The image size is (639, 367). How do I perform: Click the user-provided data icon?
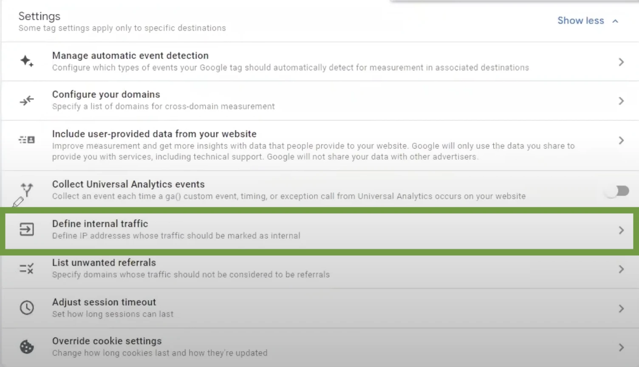click(x=27, y=140)
